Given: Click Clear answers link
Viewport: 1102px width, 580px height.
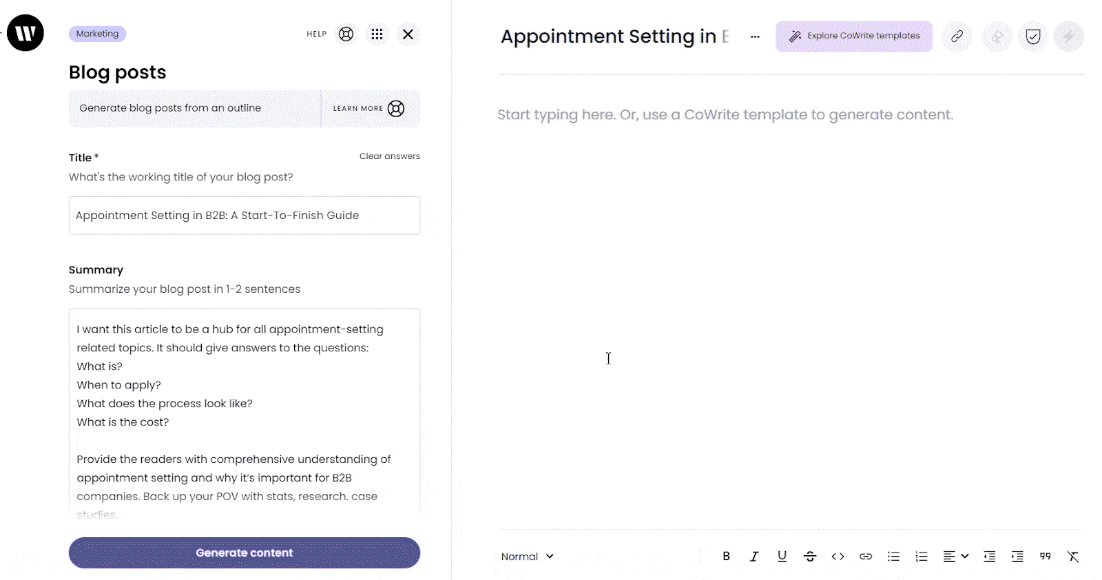Looking at the screenshot, I should pyautogui.click(x=389, y=156).
